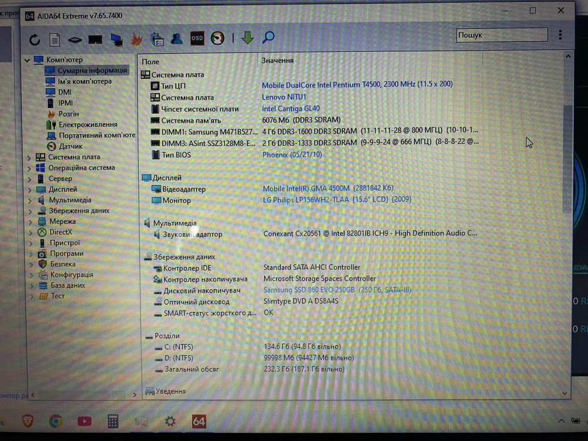Viewport: 588px width, 441px height.
Task: Expand the Дисплей tree node
Action: (30, 190)
